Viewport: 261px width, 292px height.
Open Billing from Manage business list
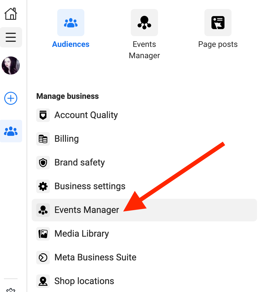[x=67, y=139]
